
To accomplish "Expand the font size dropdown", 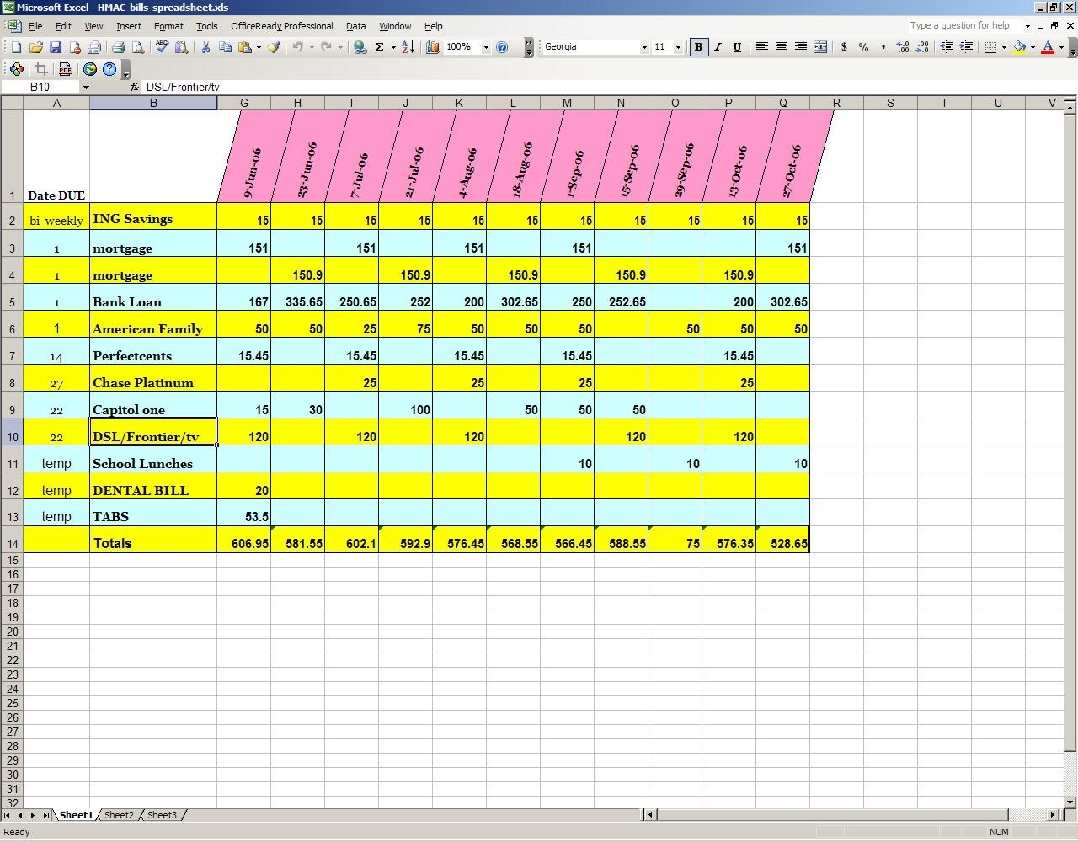I will coord(676,46).
